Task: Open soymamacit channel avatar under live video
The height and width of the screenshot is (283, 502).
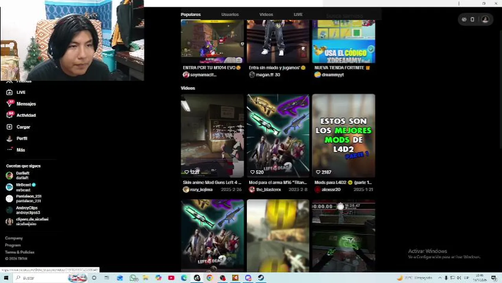Action: coord(186,75)
